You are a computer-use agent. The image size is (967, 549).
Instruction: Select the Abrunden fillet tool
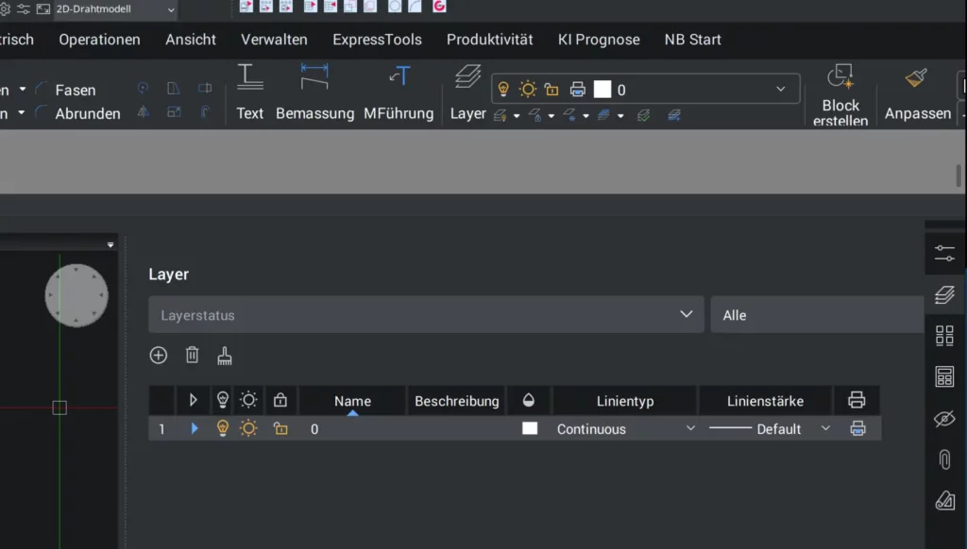tap(77, 113)
